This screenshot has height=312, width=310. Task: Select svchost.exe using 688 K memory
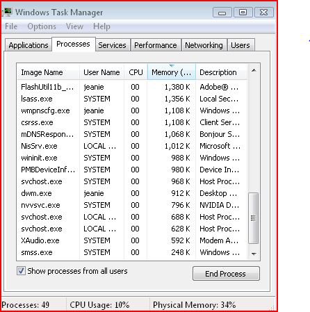[x=132, y=217]
